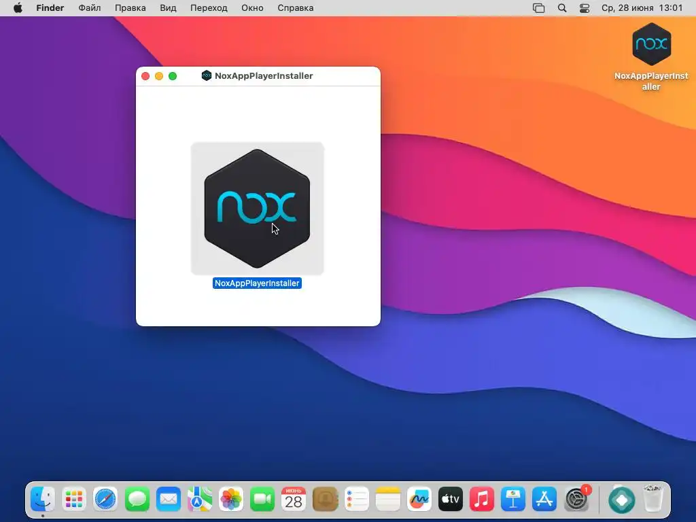The height and width of the screenshot is (522, 696).
Task: Open the Переход menu
Action: coord(209,8)
